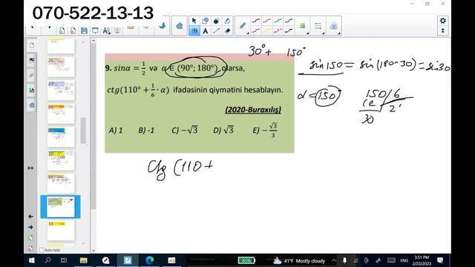Open the Add-ons tab in sidebar

click(32, 105)
